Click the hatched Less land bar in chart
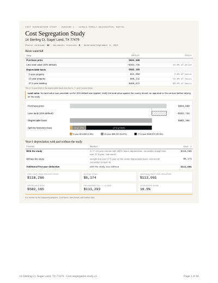 [x=159, y=113]
